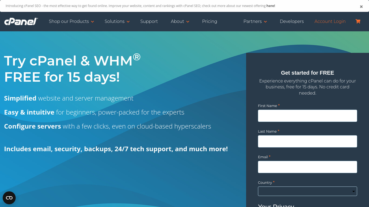Follow the 'here!' link in banner
The width and height of the screenshot is (369, 207).
point(271,6)
